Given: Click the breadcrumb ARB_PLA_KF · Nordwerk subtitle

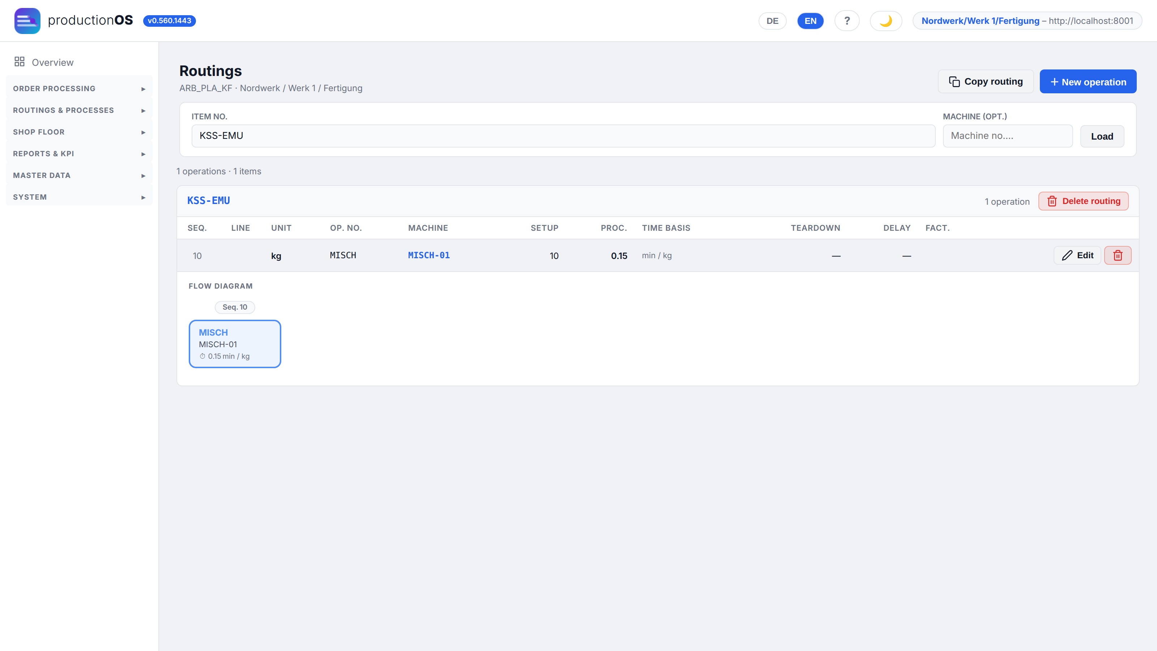Looking at the screenshot, I should coord(271,88).
